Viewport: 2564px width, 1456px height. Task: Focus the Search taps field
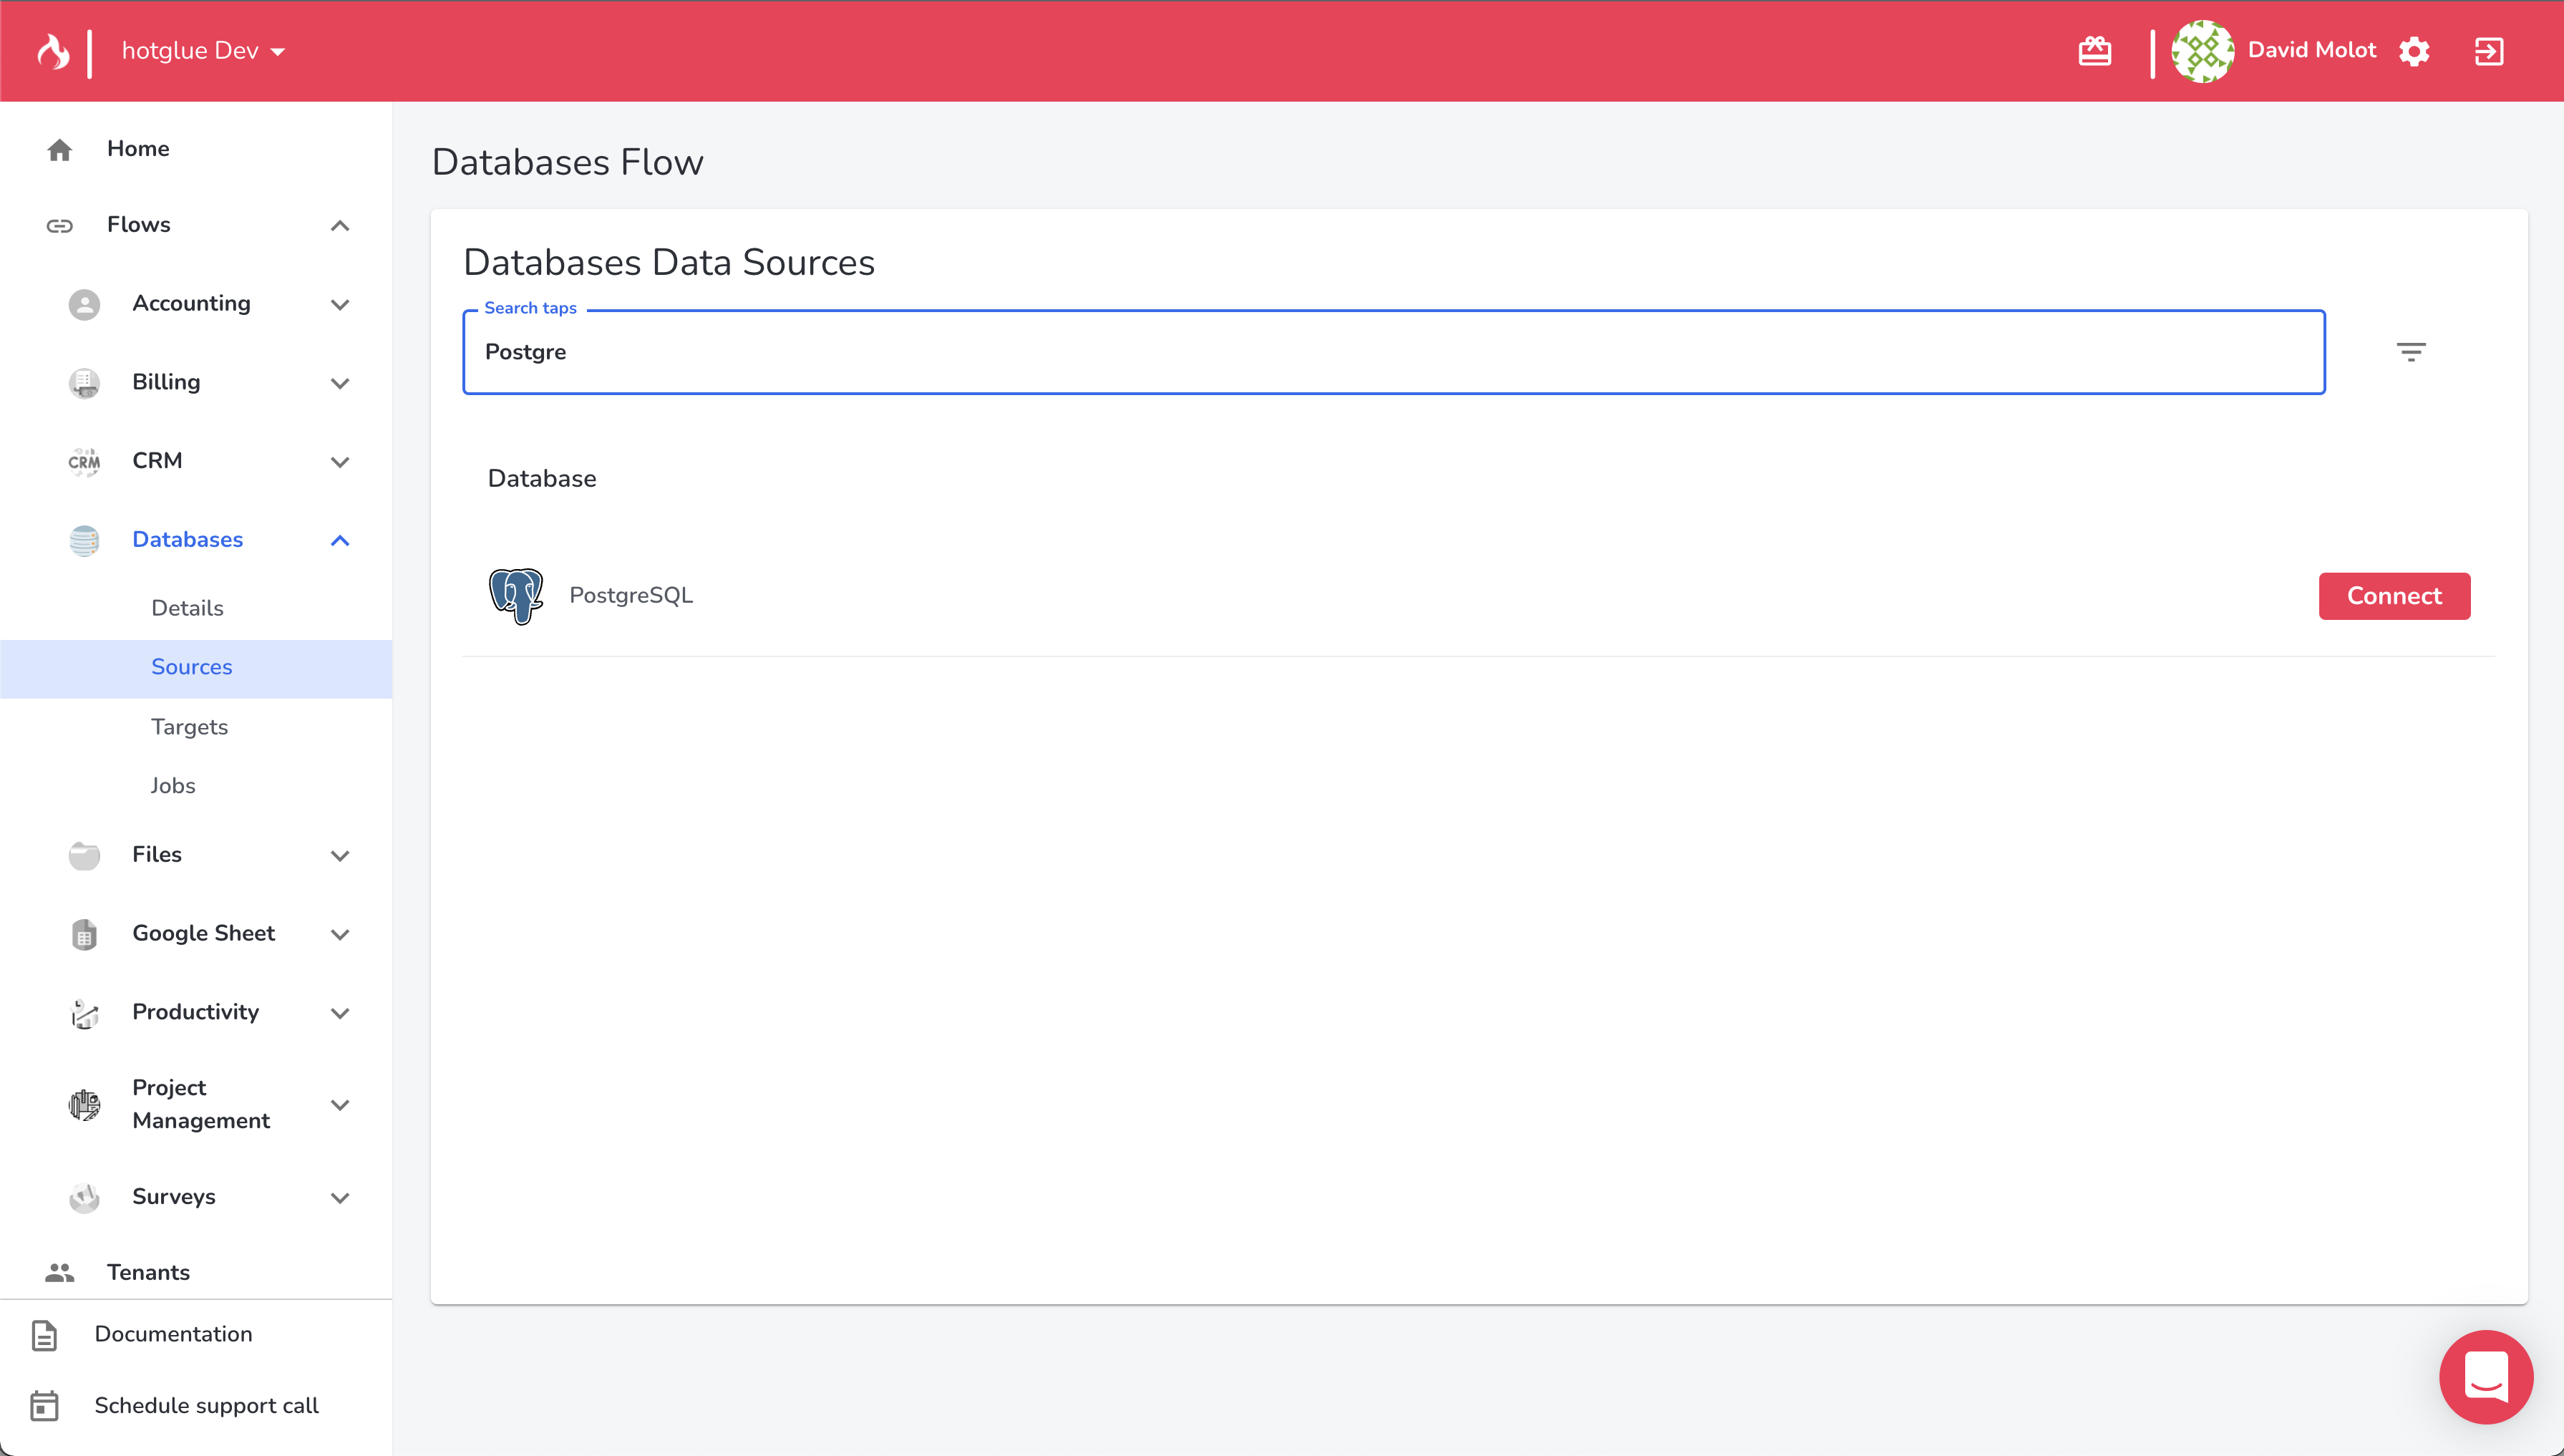click(1392, 352)
